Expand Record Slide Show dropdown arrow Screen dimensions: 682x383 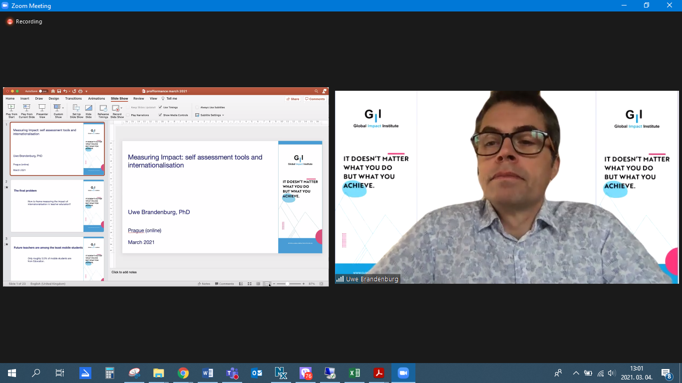(x=121, y=108)
